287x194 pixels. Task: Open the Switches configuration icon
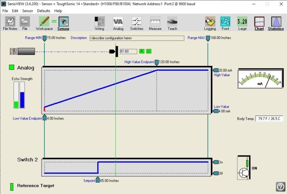coord(136,22)
